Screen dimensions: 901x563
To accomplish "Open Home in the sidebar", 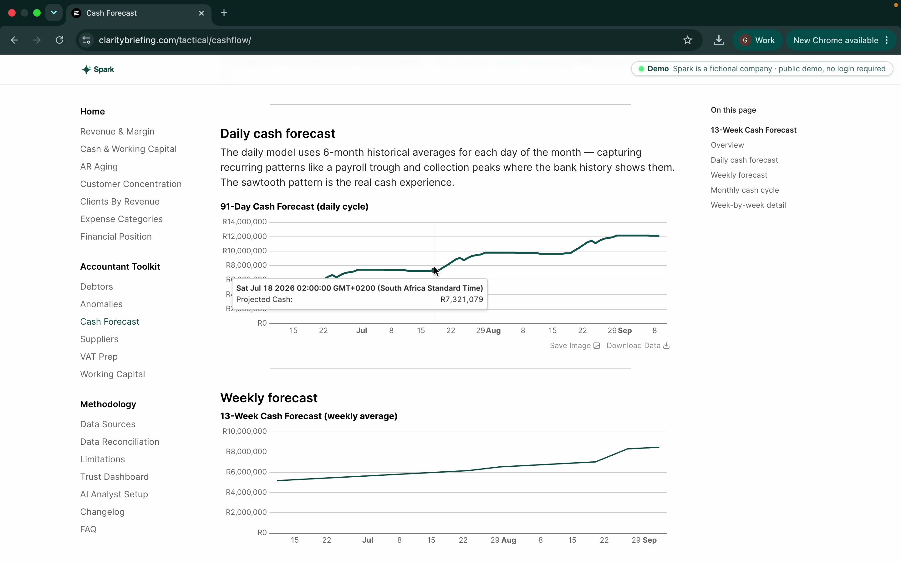I will point(92,111).
